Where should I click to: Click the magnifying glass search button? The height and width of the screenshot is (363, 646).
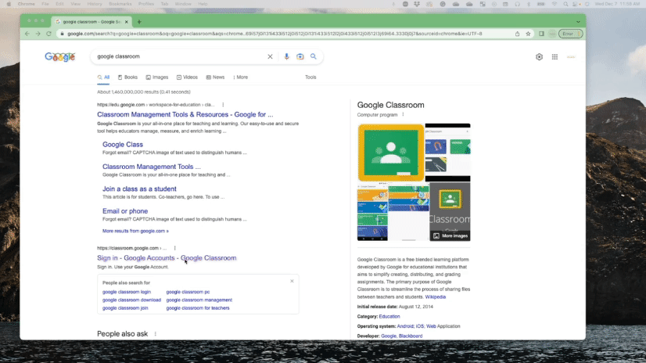coord(314,56)
